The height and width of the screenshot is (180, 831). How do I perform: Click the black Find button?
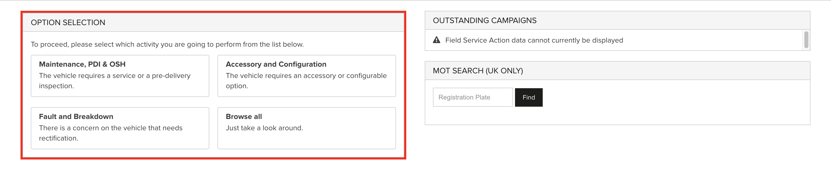coord(529,97)
